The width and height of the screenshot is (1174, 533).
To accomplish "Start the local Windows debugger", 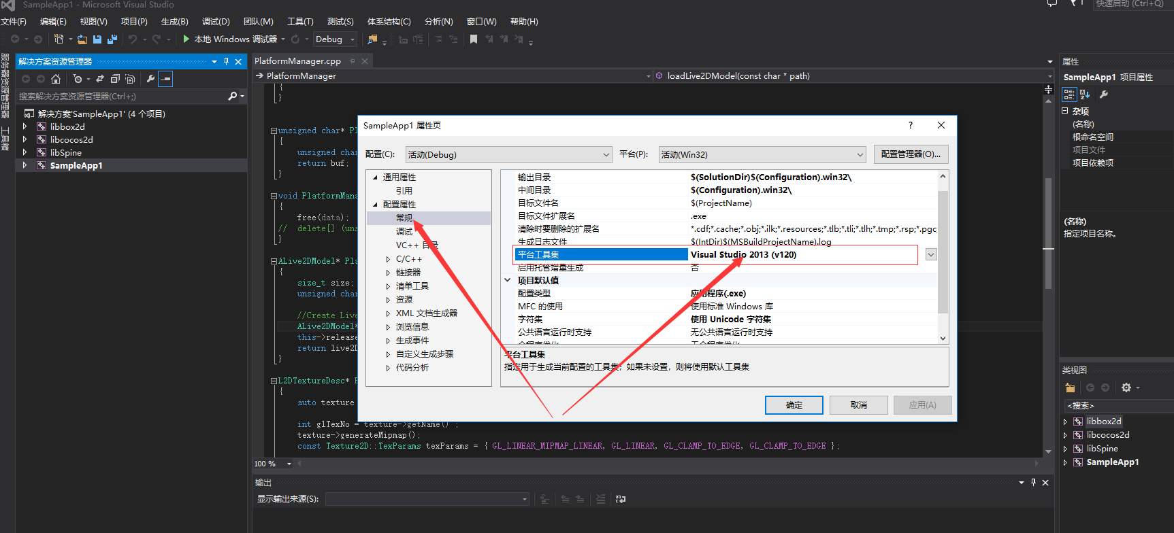I will (230, 39).
